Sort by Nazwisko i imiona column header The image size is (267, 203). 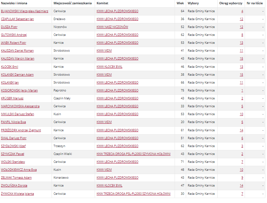pos(14,3)
